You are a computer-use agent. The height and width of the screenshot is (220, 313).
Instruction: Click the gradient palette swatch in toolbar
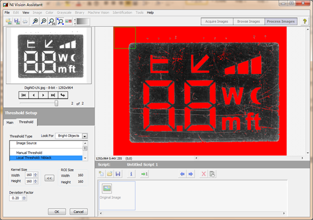[83, 21]
